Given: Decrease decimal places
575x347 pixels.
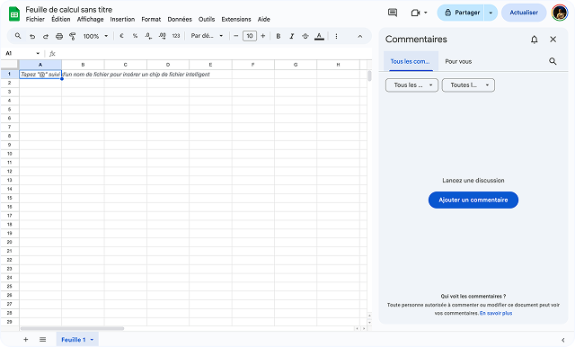Looking at the screenshot, I should click(x=148, y=36).
